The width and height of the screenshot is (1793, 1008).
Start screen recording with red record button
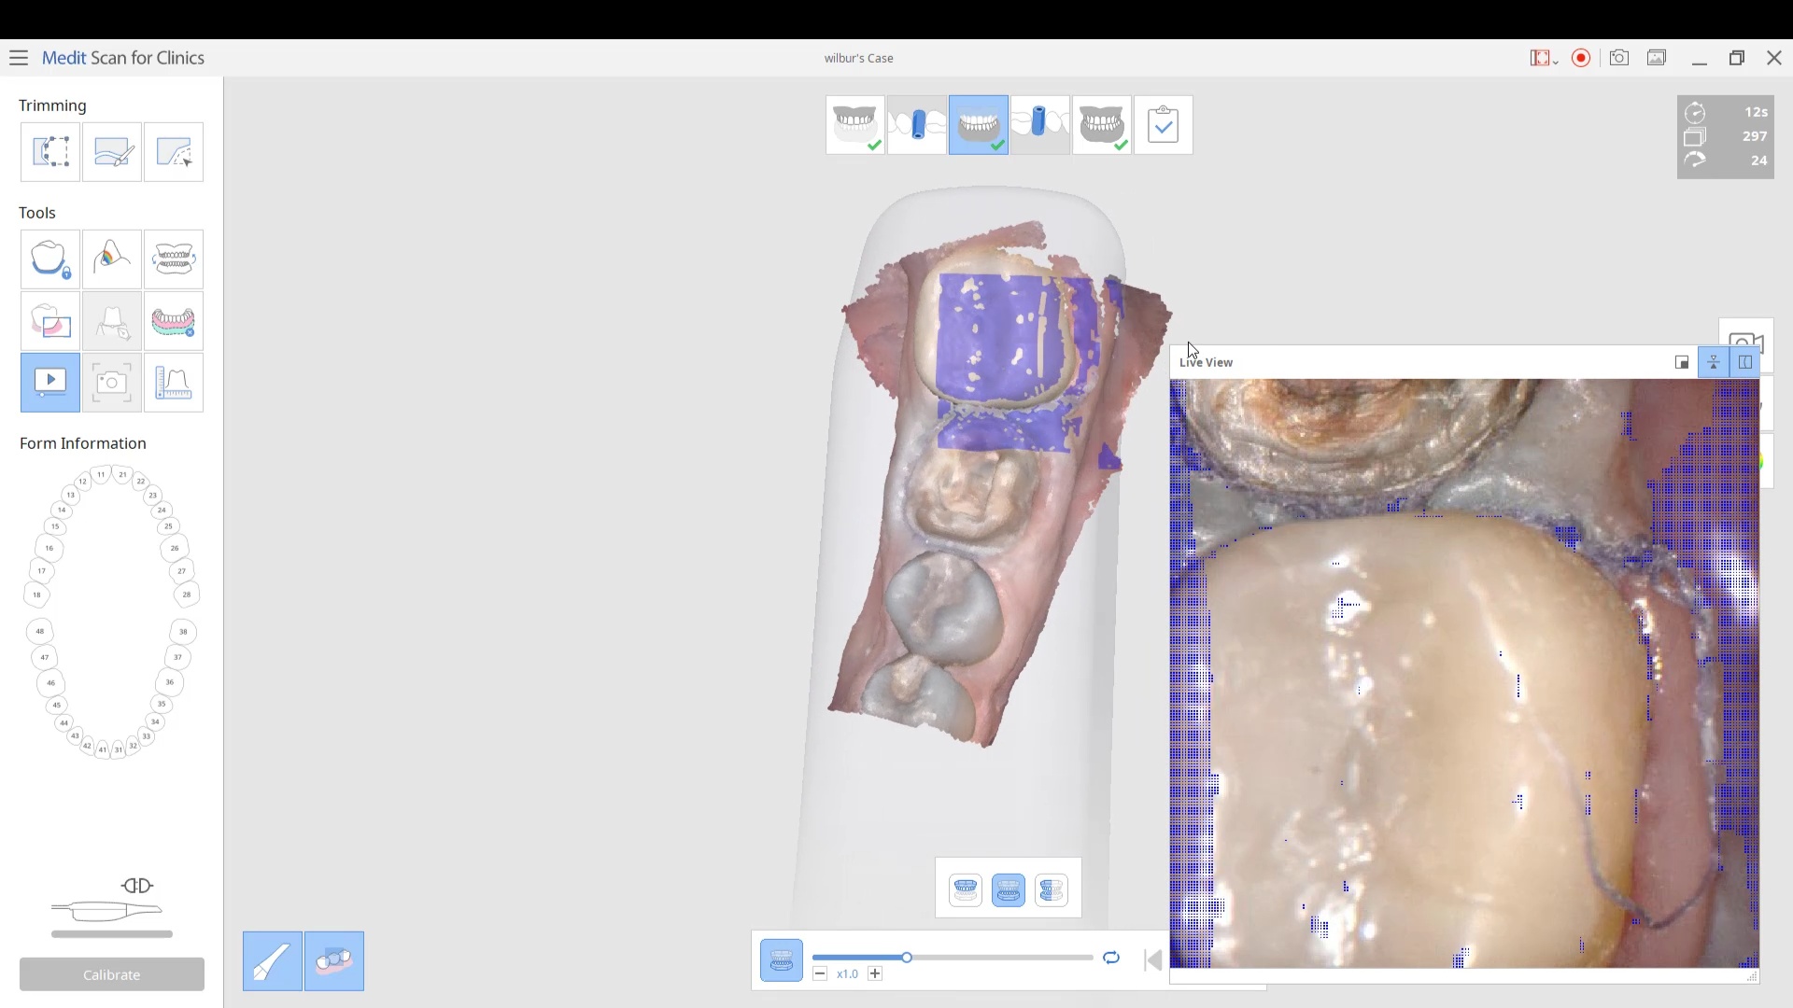tap(1581, 58)
